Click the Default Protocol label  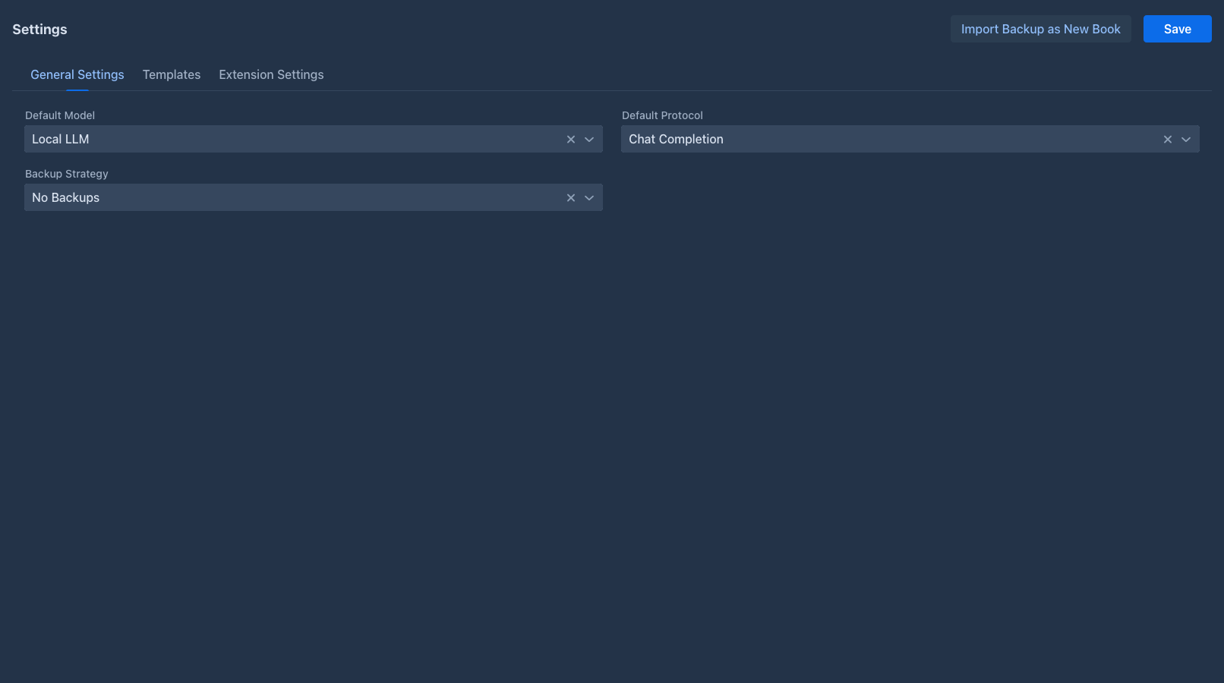point(662,115)
